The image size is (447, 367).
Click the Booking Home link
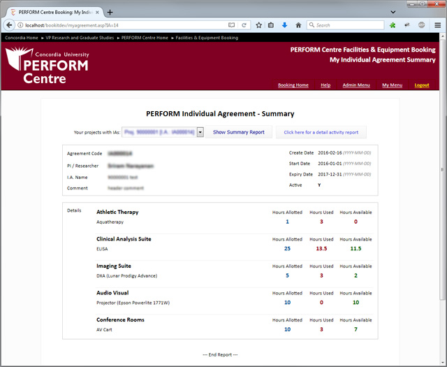click(x=293, y=85)
